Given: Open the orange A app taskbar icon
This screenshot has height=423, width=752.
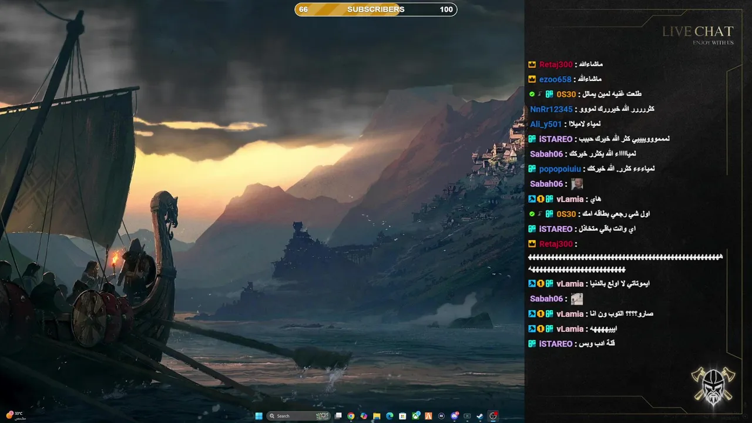Looking at the screenshot, I should pyautogui.click(x=428, y=416).
